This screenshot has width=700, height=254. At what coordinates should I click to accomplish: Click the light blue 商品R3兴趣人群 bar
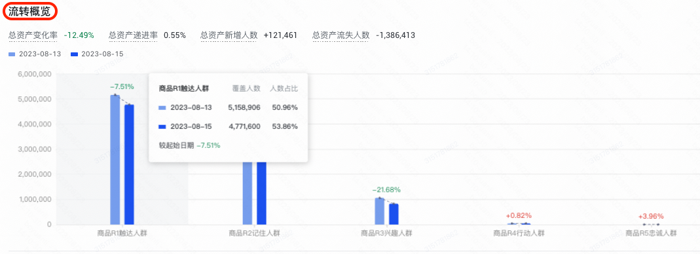[379, 211]
